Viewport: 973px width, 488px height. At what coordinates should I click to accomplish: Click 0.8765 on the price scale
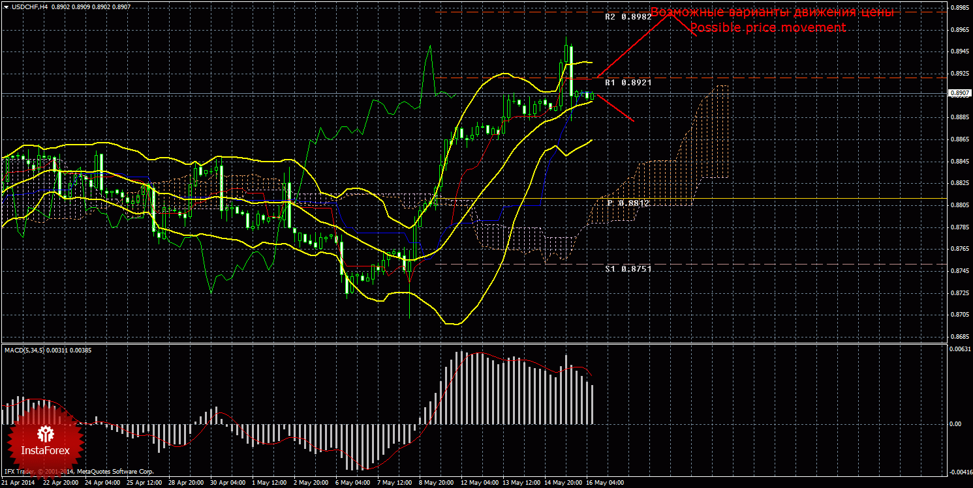click(959, 249)
